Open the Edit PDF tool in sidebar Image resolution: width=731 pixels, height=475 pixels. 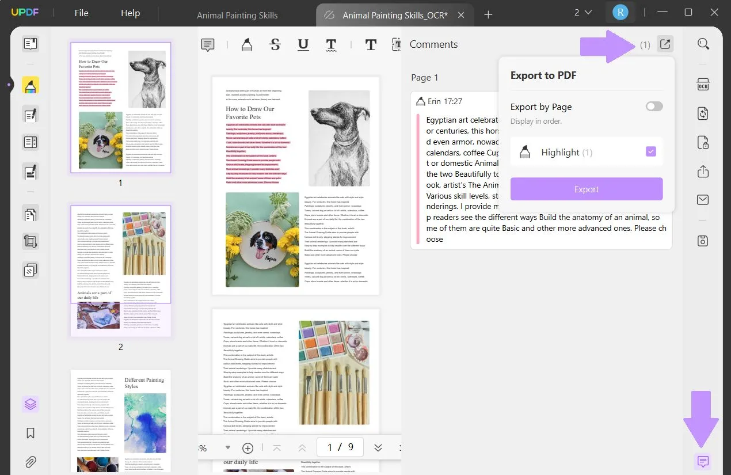click(31, 115)
